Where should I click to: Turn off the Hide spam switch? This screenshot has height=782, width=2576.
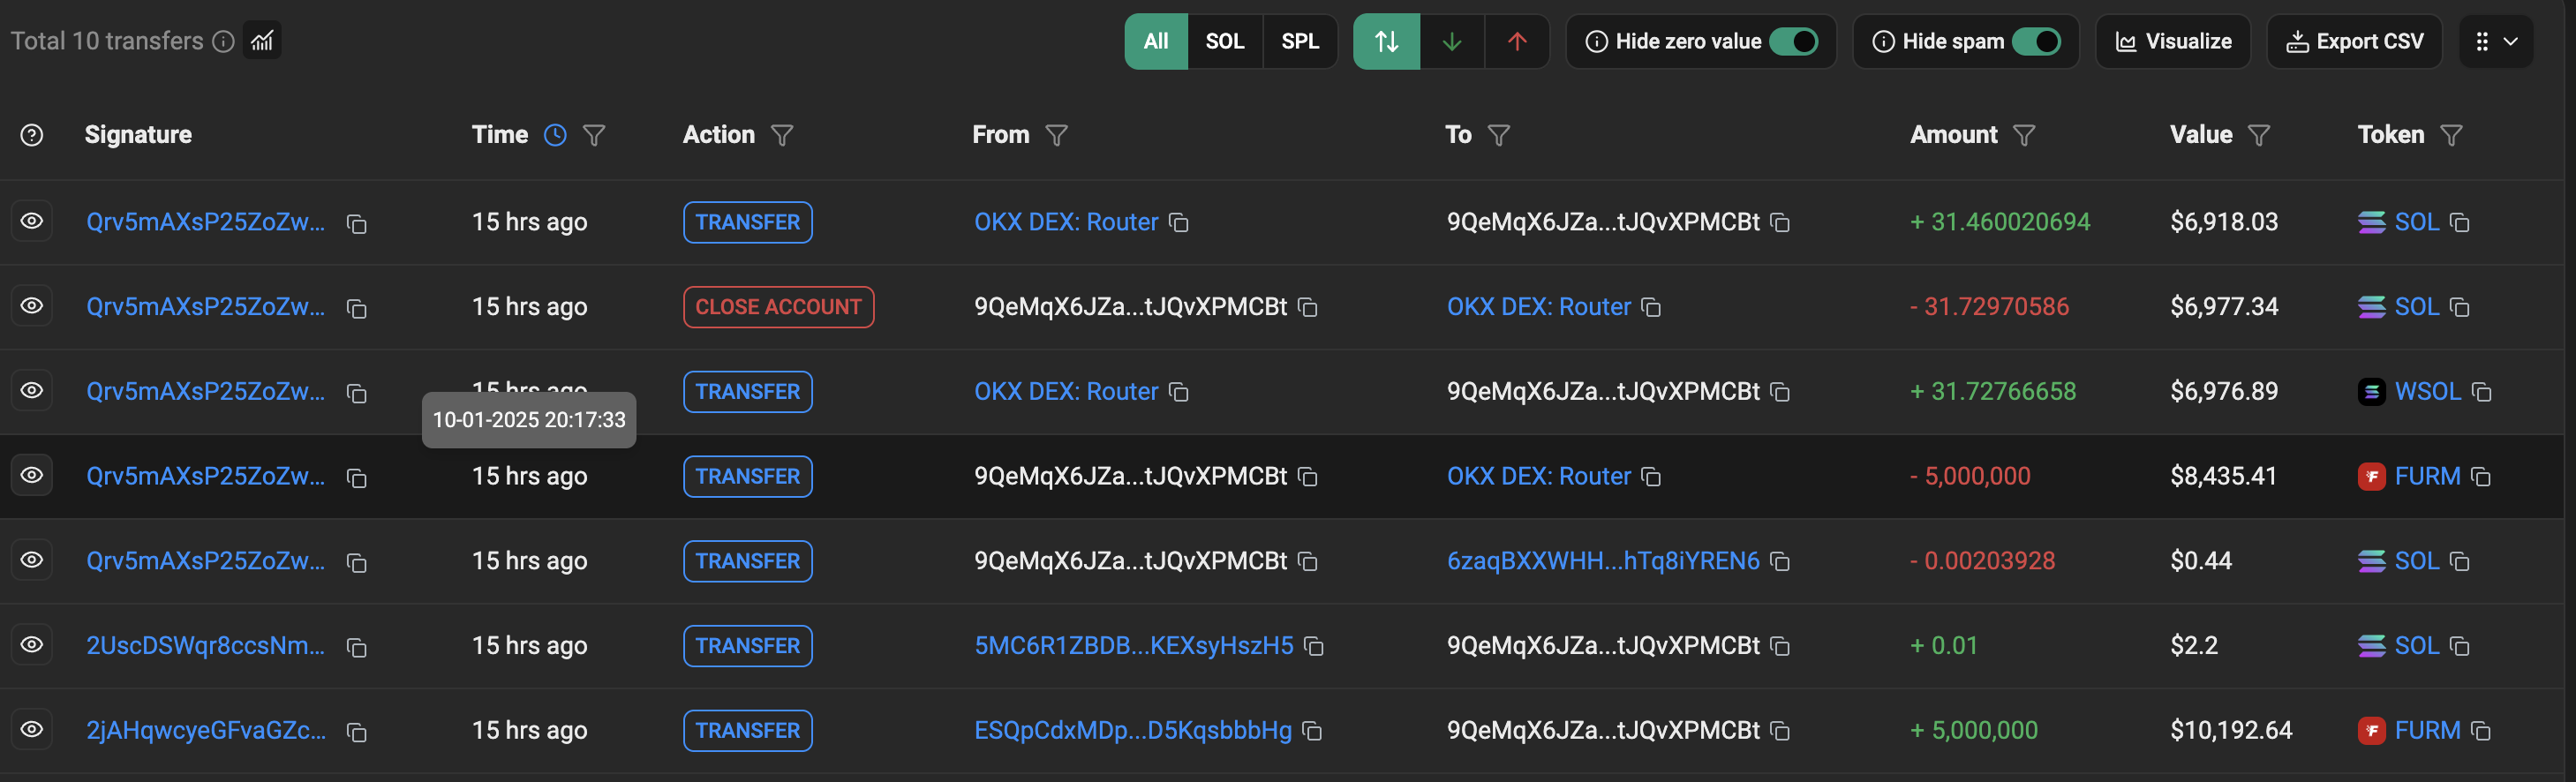coord(2036,41)
